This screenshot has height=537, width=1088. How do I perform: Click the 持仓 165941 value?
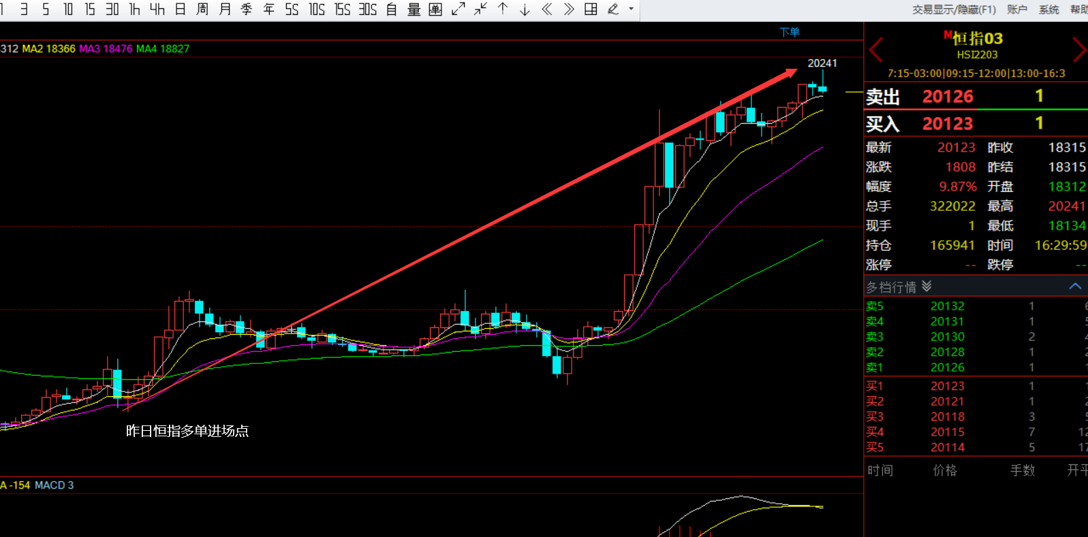pyautogui.click(x=952, y=245)
